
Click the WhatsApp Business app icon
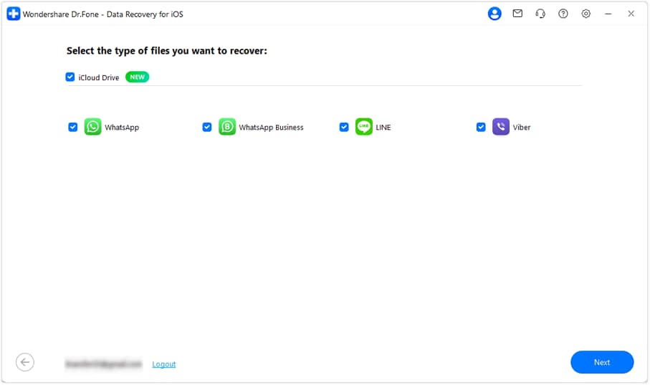coord(227,127)
